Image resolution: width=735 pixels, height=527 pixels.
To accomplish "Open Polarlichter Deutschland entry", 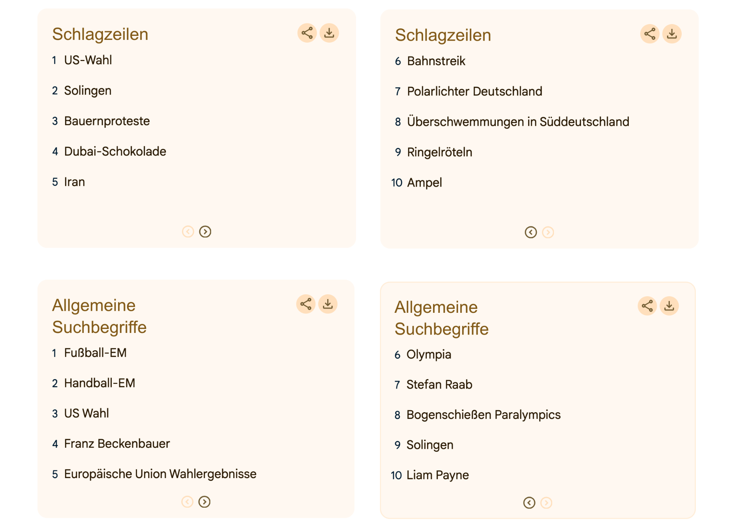I will coord(474,91).
